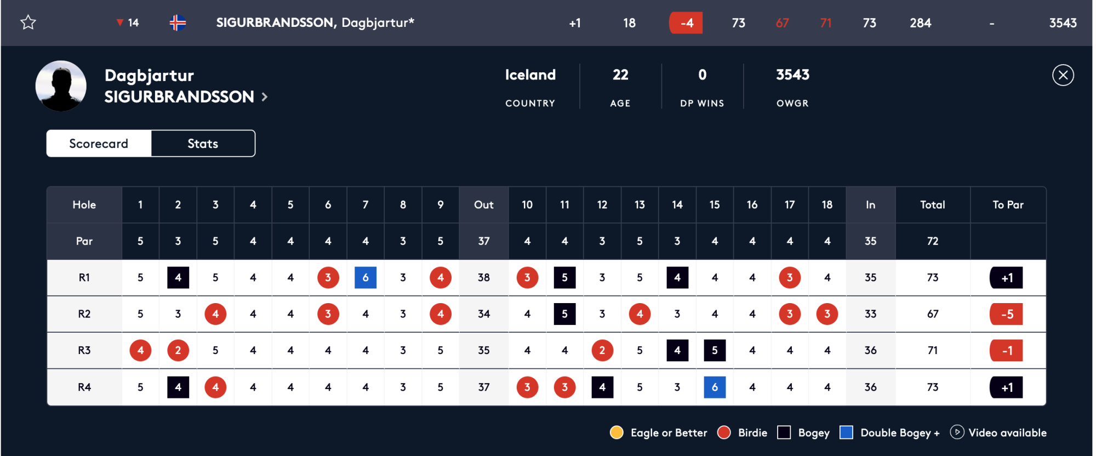Close the player scorecard panel
Screen dimensions: 1096x456
point(1063,75)
